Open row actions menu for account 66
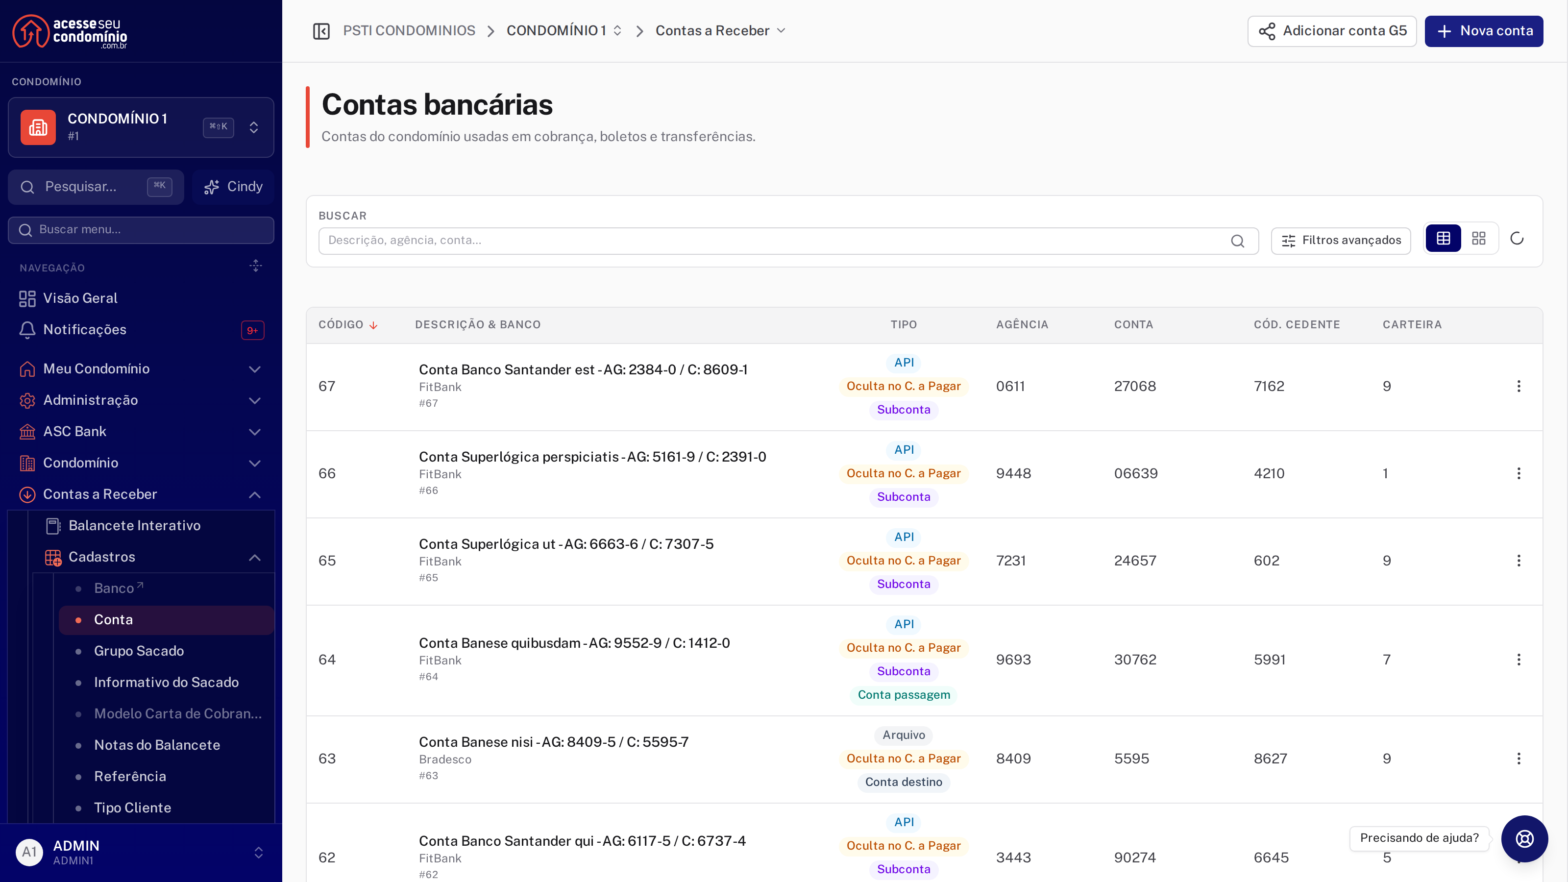The height and width of the screenshot is (882, 1568). click(x=1518, y=473)
